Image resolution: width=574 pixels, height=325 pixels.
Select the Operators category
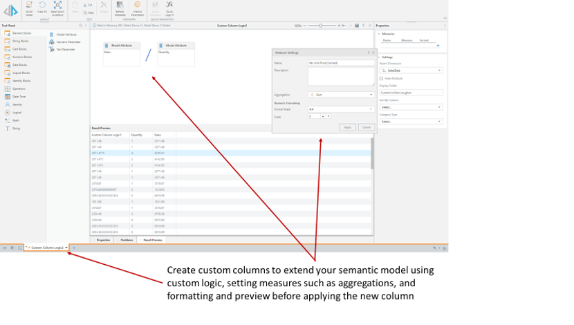[x=23, y=89]
